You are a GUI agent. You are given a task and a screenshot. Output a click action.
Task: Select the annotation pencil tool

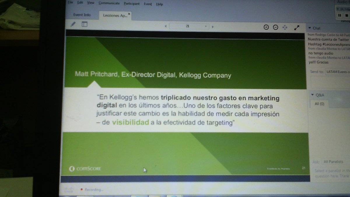[x=73, y=24]
